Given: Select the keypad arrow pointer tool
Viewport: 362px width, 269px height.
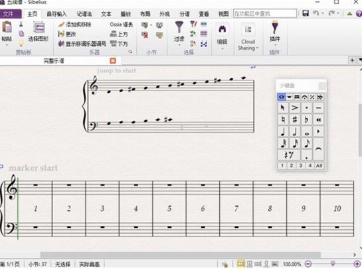Looking at the screenshot, I should tap(283, 108).
